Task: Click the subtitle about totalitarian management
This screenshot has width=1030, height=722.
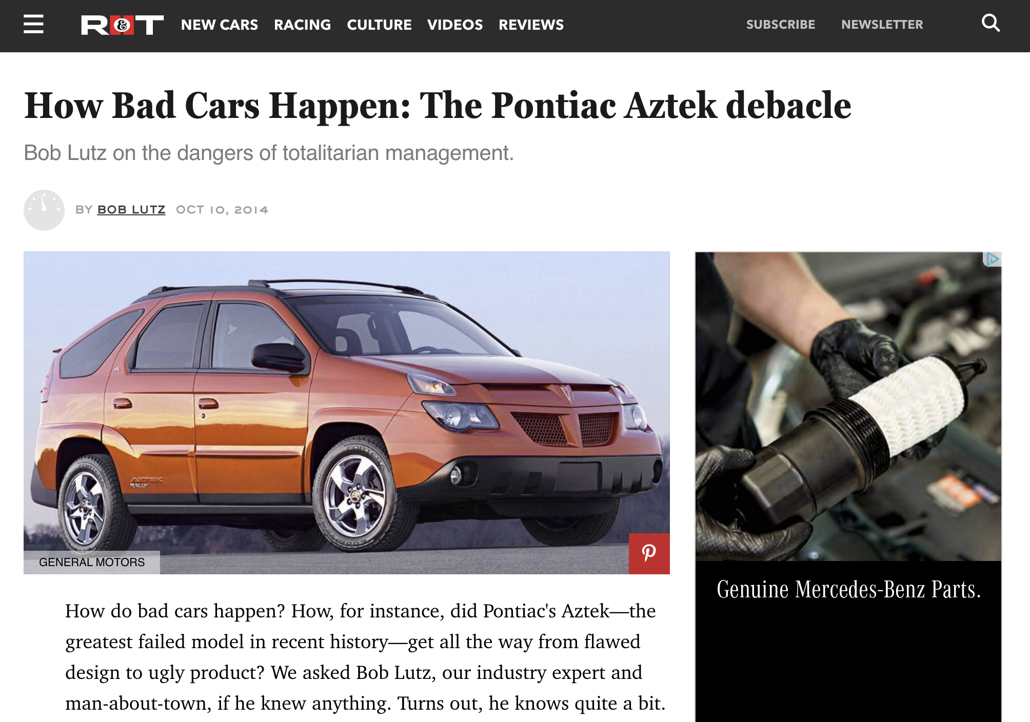Action: [269, 153]
